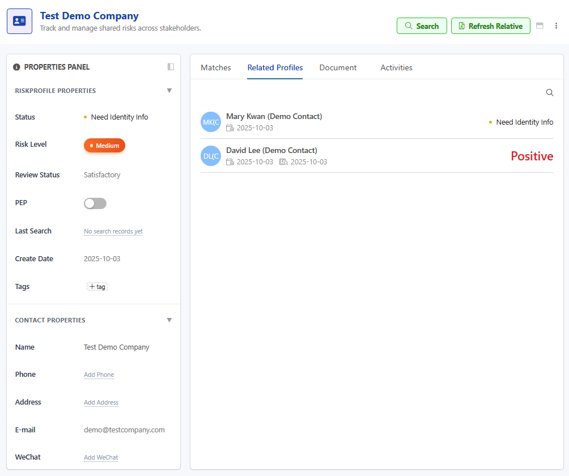
Task: Collapse the Properties Panel using its sidebar toggle
Action: 171,67
